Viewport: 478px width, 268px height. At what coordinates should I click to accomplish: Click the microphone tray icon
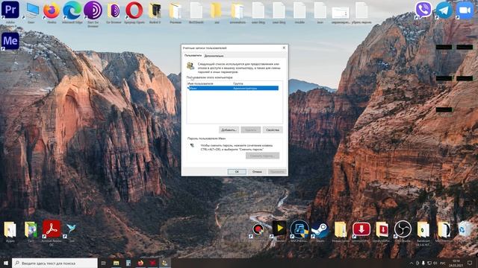(x=423, y=263)
